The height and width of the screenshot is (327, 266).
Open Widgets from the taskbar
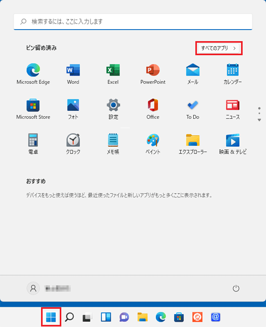click(x=106, y=317)
